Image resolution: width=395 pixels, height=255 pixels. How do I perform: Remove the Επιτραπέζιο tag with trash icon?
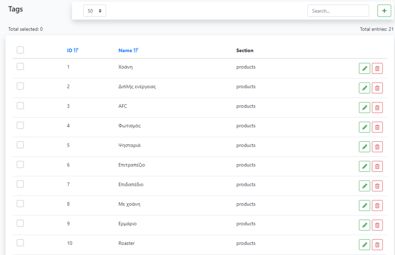point(377,166)
